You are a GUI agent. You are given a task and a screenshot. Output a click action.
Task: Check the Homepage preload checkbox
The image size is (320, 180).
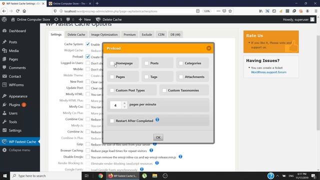[x=112, y=63]
